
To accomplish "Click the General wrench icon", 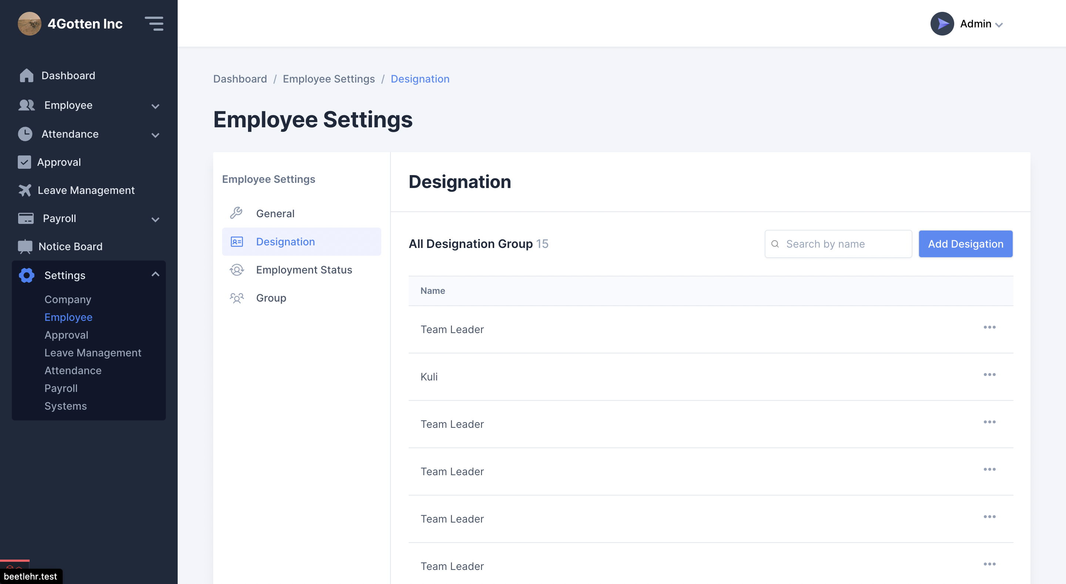I will click(236, 213).
